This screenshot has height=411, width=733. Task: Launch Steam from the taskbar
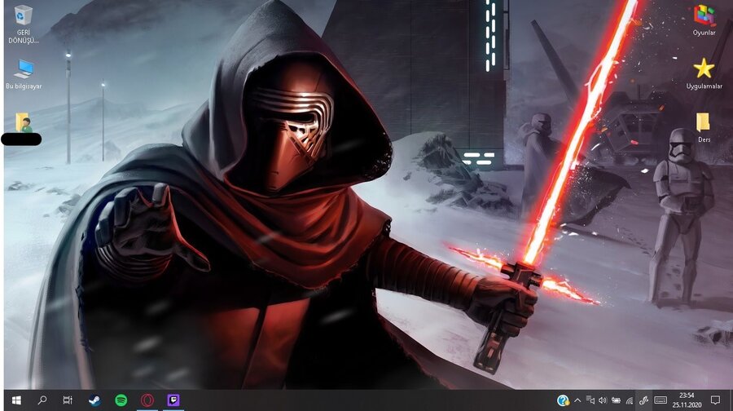(x=94, y=400)
